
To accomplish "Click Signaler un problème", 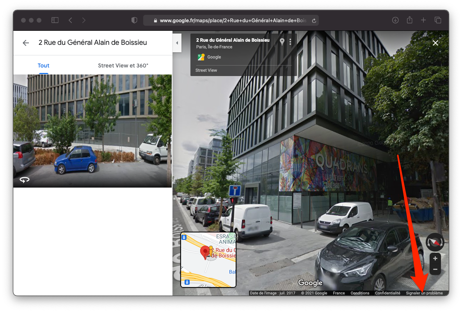I will [x=424, y=293].
